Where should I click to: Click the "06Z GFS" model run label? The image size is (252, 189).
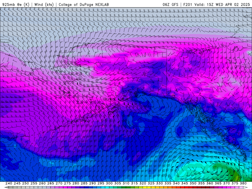(x=170, y=4)
